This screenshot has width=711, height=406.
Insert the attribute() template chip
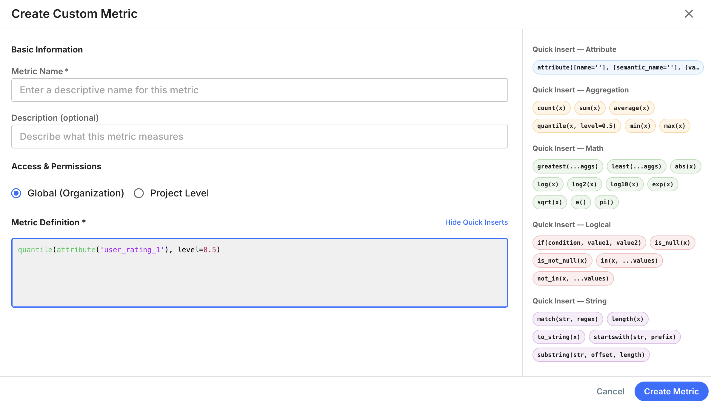[x=618, y=67]
